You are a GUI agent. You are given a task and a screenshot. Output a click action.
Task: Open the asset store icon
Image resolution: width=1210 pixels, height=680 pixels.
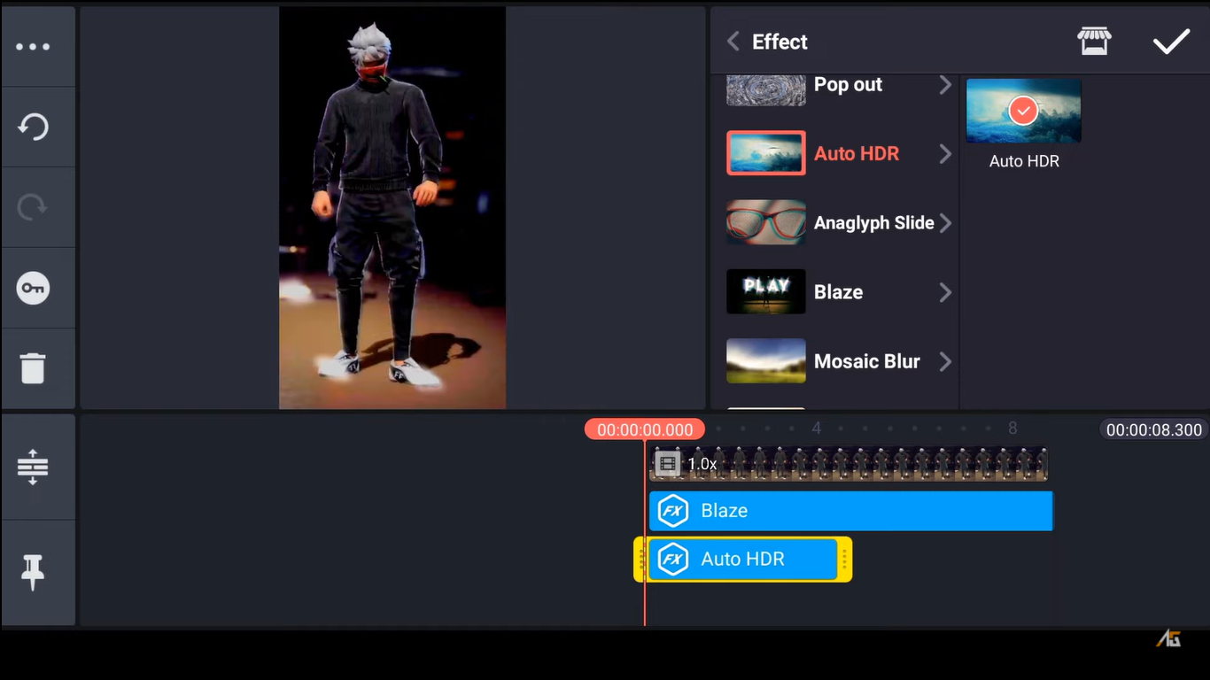tap(1094, 42)
